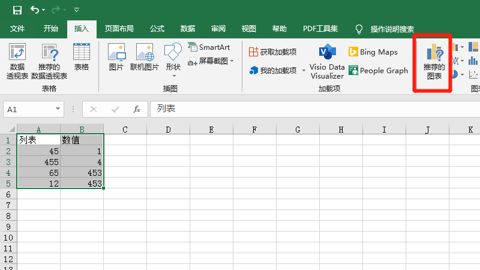The image size is (480, 270).
Task: Expand the 形状 dropdown arrow
Action: coord(174,76)
